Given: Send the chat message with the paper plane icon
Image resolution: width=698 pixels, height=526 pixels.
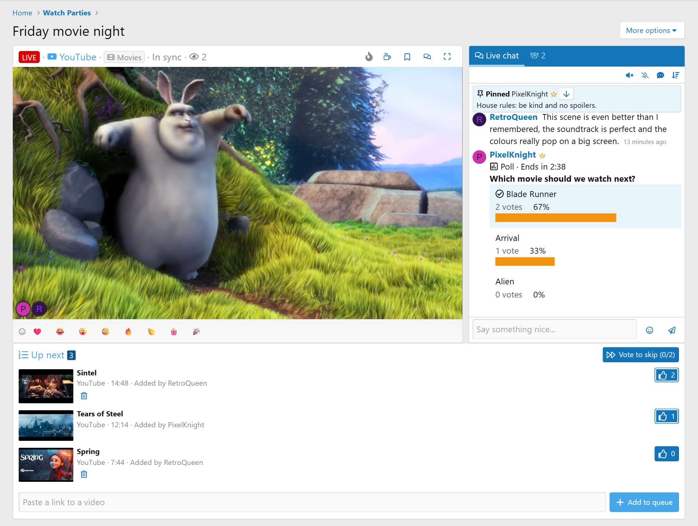Looking at the screenshot, I should [x=672, y=330].
